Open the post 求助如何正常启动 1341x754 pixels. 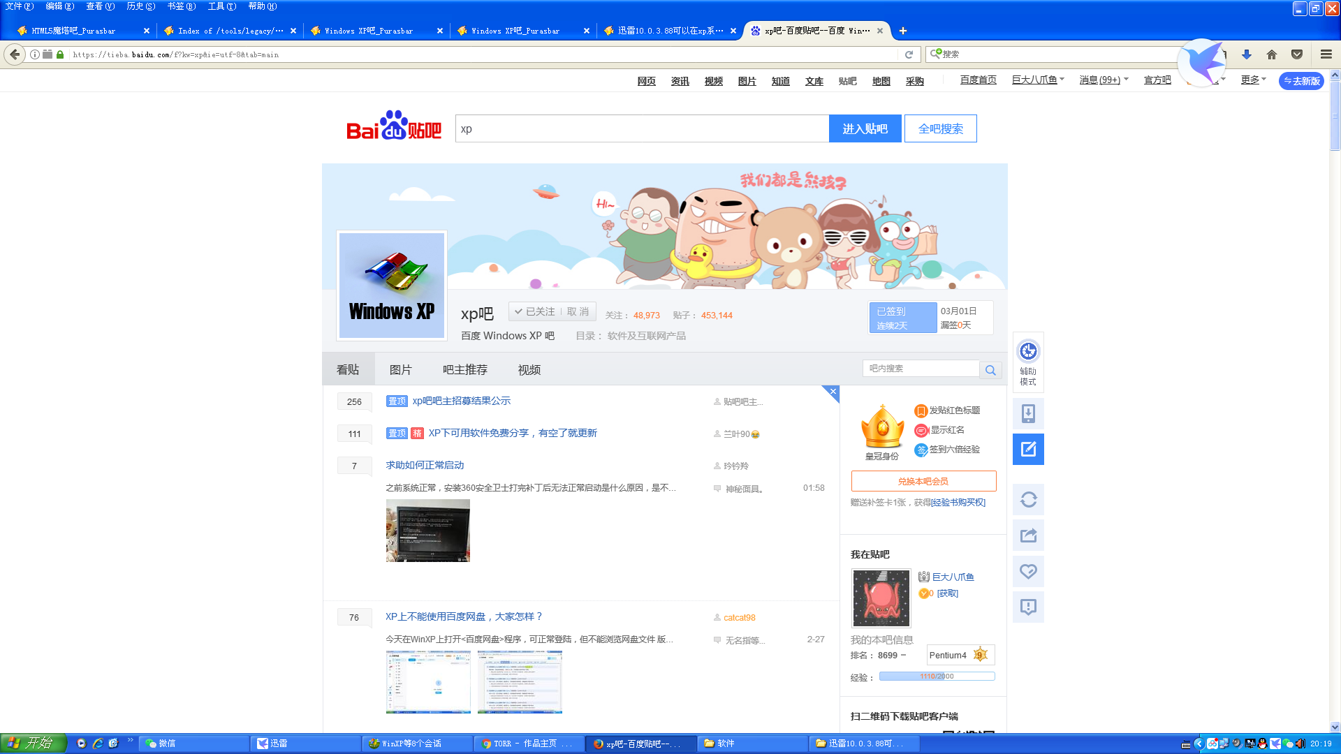(425, 465)
